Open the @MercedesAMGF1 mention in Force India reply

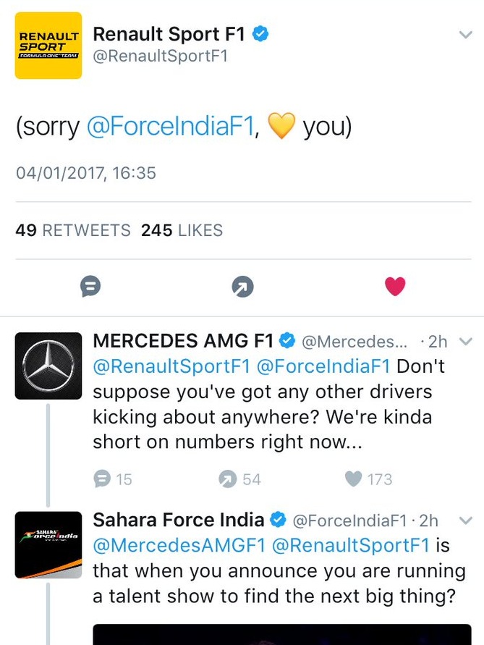[x=179, y=545]
